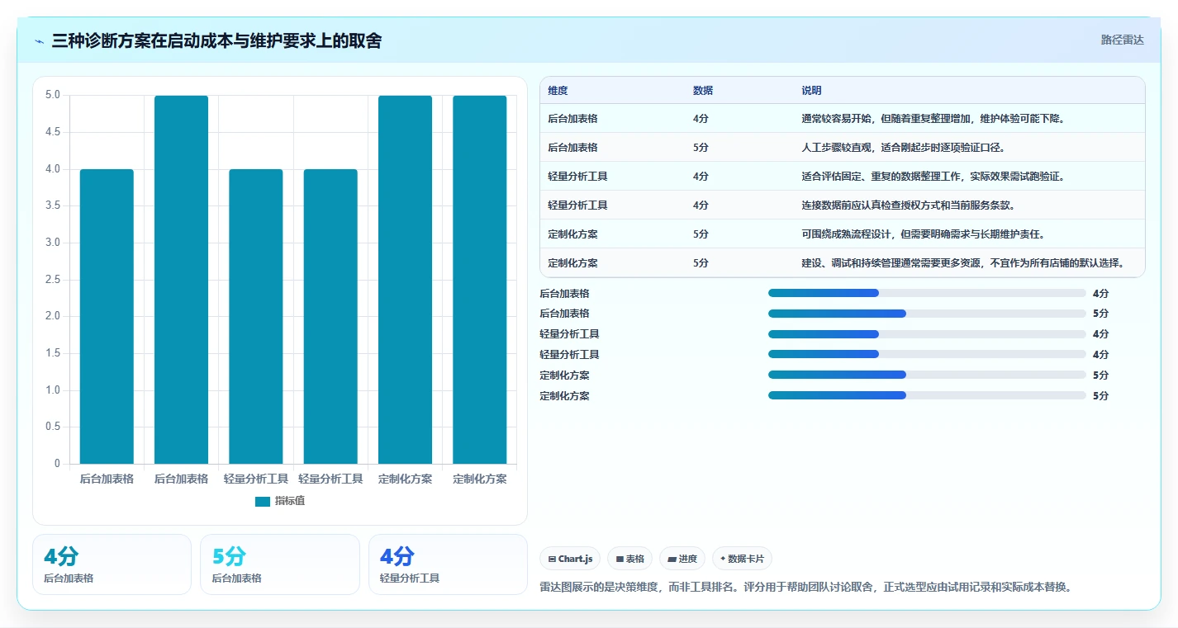Click the 2.5 label on the chart y-axis
This screenshot has height=628, width=1178.
tap(52, 279)
